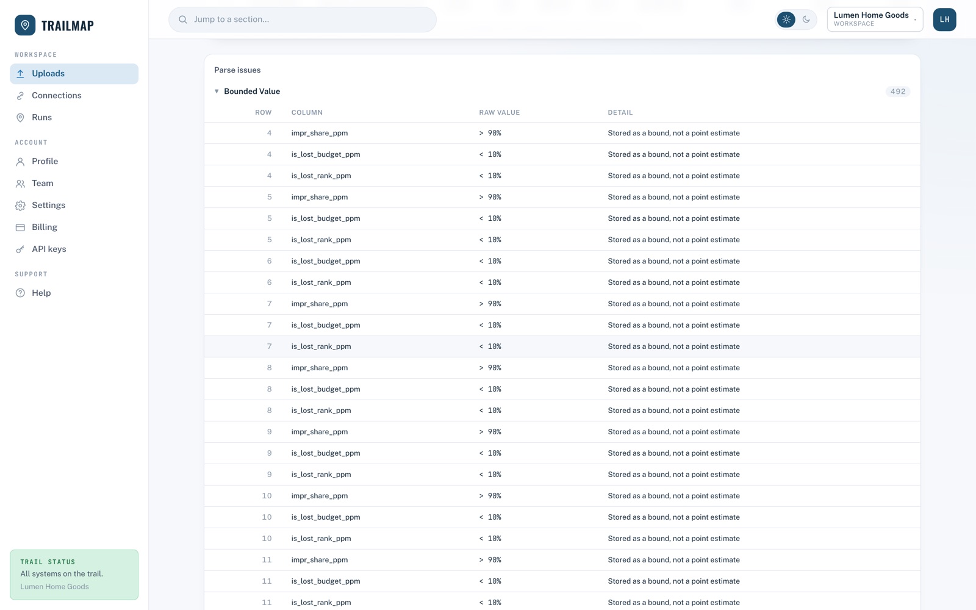Select is_lost_rank_ppm cell in row 6
Screen dimensions: 976x610
pyautogui.click(x=321, y=282)
